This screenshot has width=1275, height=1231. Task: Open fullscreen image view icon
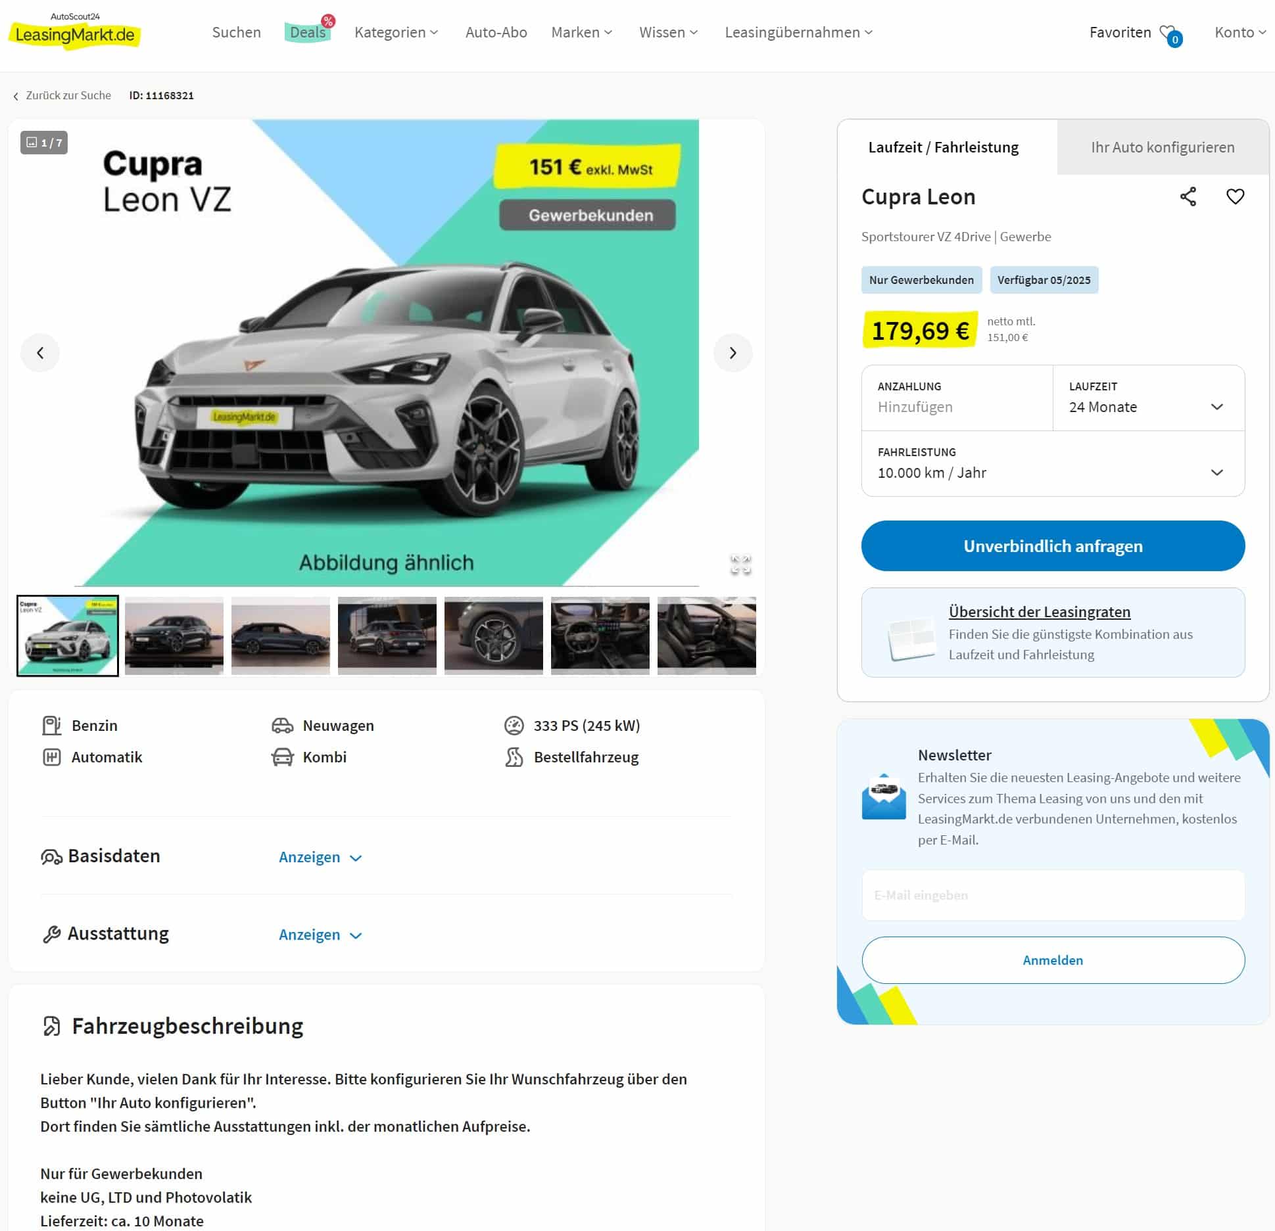(x=740, y=565)
